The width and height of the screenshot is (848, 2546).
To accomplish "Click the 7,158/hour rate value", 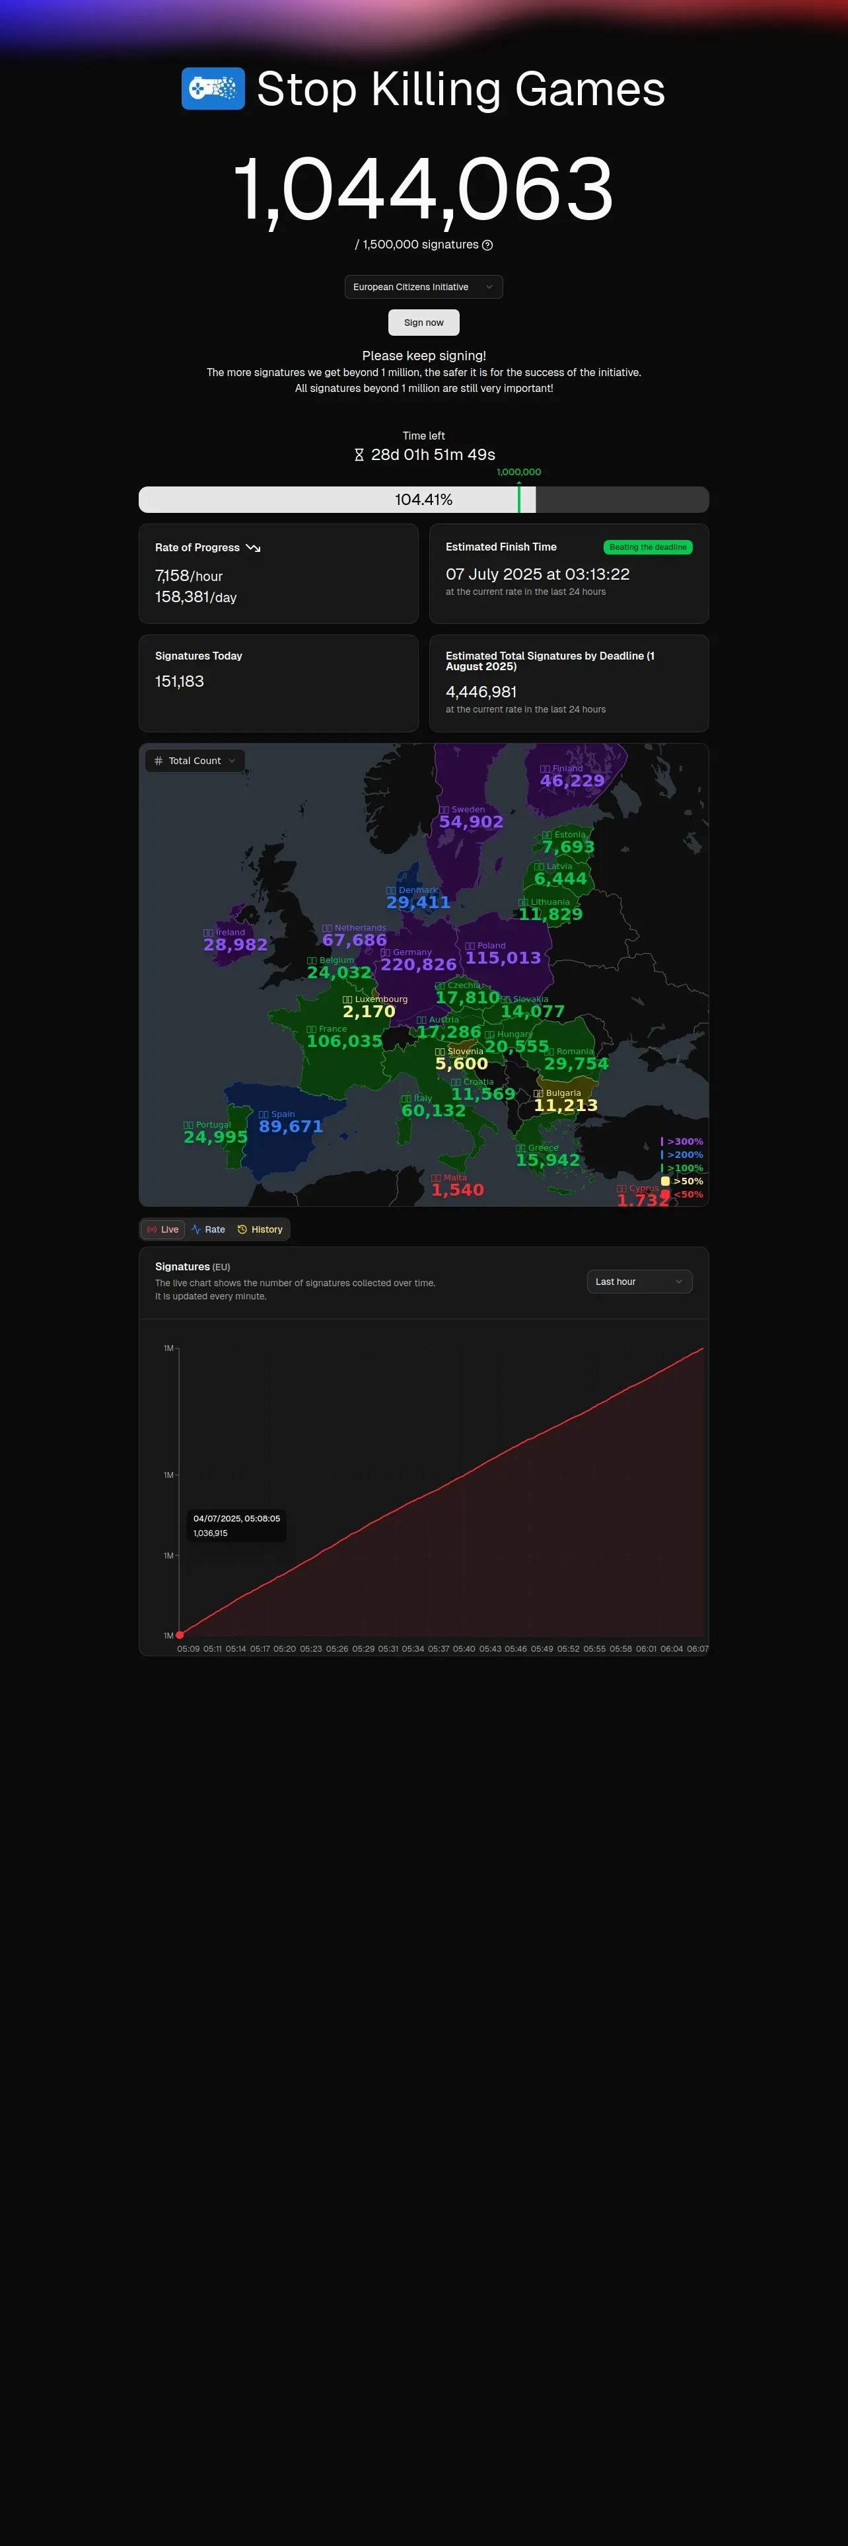I will [188, 576].
